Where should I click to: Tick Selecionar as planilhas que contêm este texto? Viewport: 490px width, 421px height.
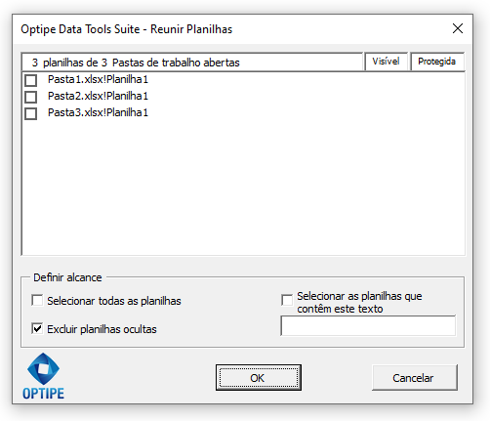pos(287,300)
